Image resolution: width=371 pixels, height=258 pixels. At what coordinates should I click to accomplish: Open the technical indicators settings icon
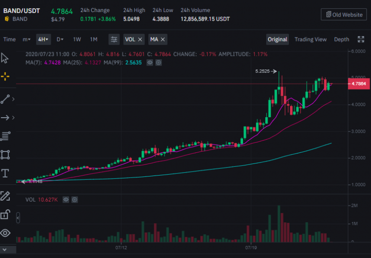pyautogui.click(x=114, y=40)
